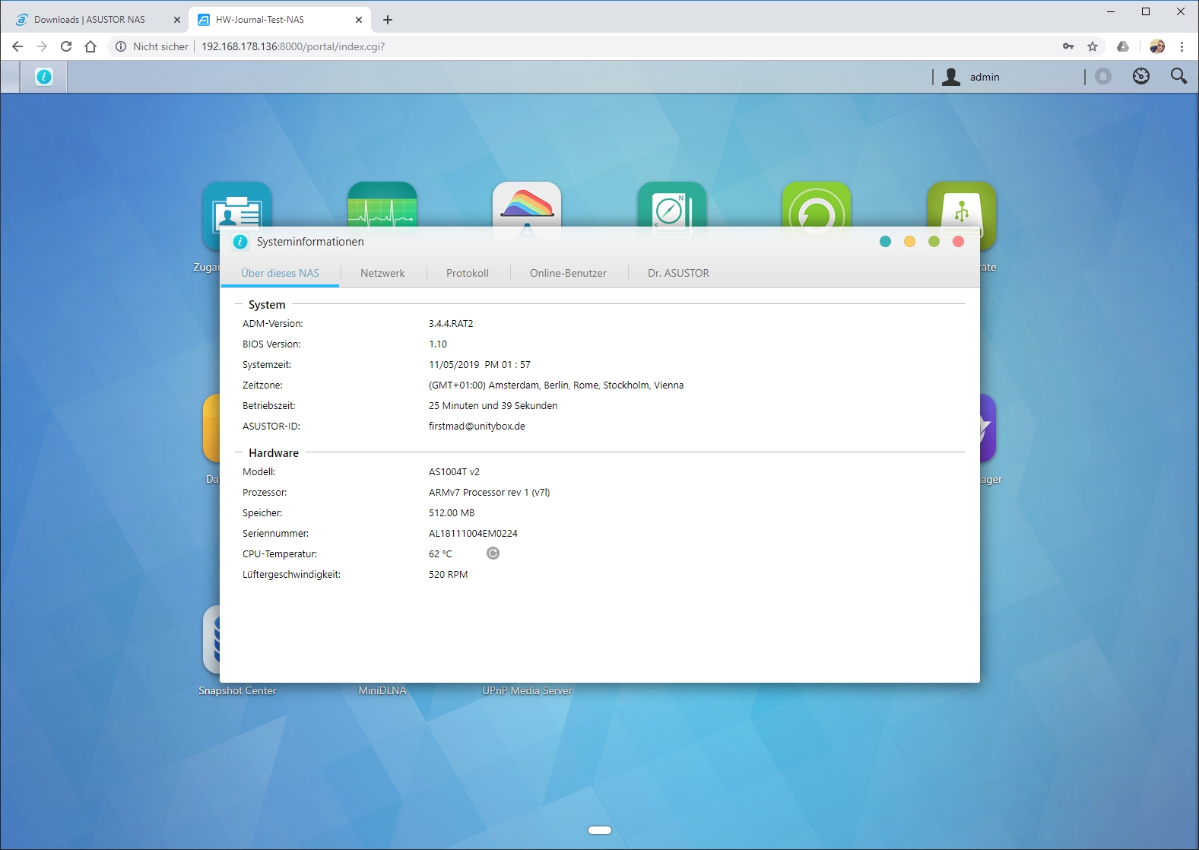Click the Speicher value 512.00 MB
Image resolution: width=1199 pixels, height=850 pixels.
point(452,513)
